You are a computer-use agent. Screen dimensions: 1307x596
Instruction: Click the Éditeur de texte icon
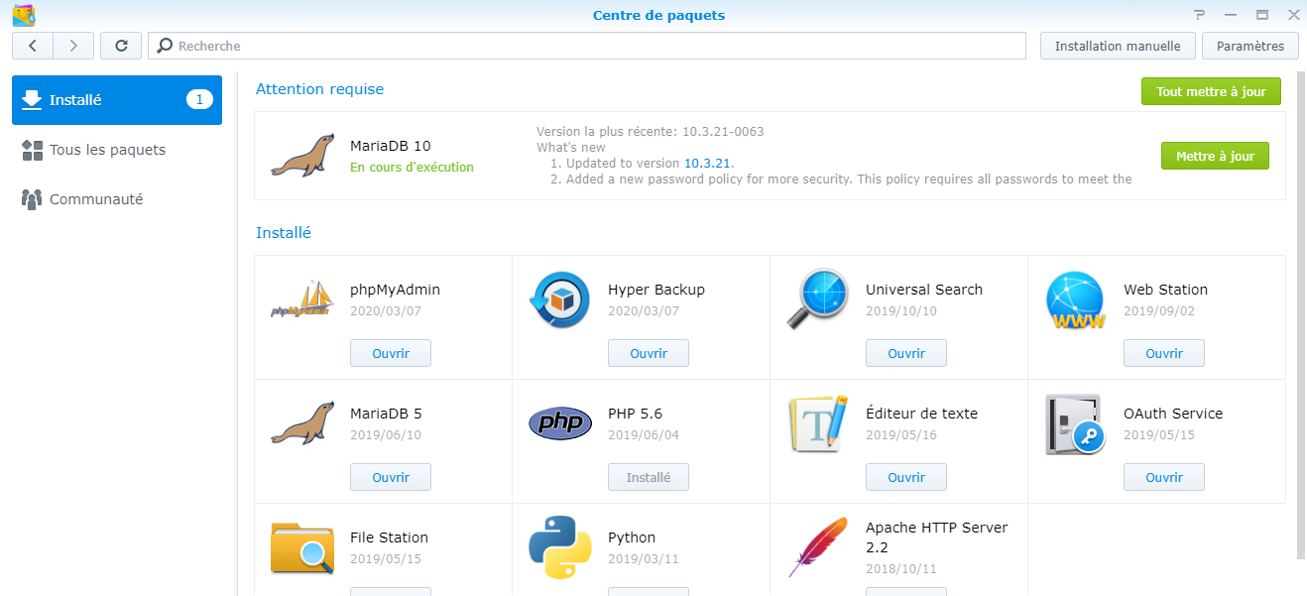(818, 423)
